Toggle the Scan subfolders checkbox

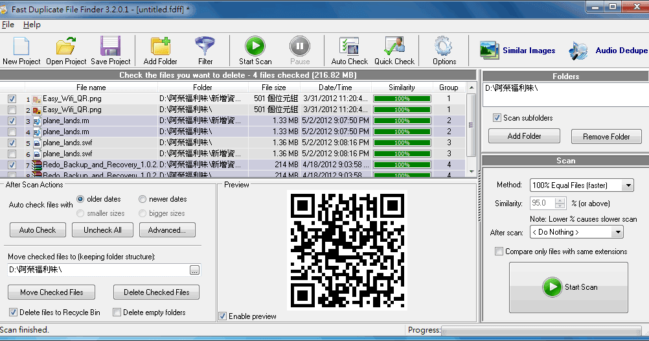pyautogui.click(x=497, y=118)
